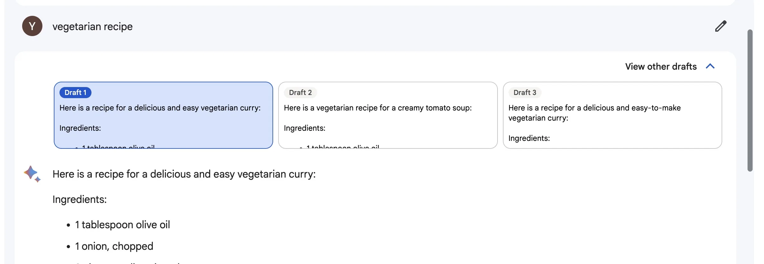Click the vertical page scrollbar thumb
The height and width of the screenshot is (264, 764).
[x=750, y=100]
